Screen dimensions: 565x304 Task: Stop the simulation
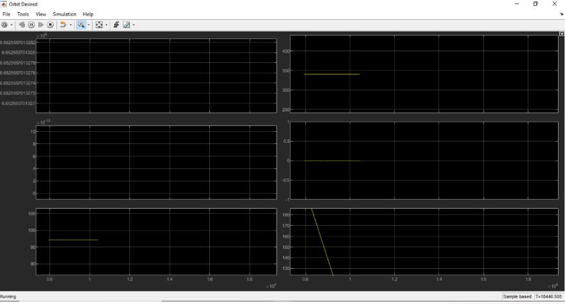click(51, 25)
